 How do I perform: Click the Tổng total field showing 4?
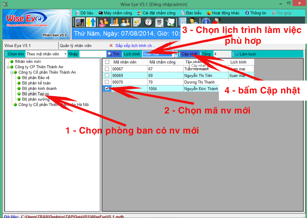click(x=222, y=54)
